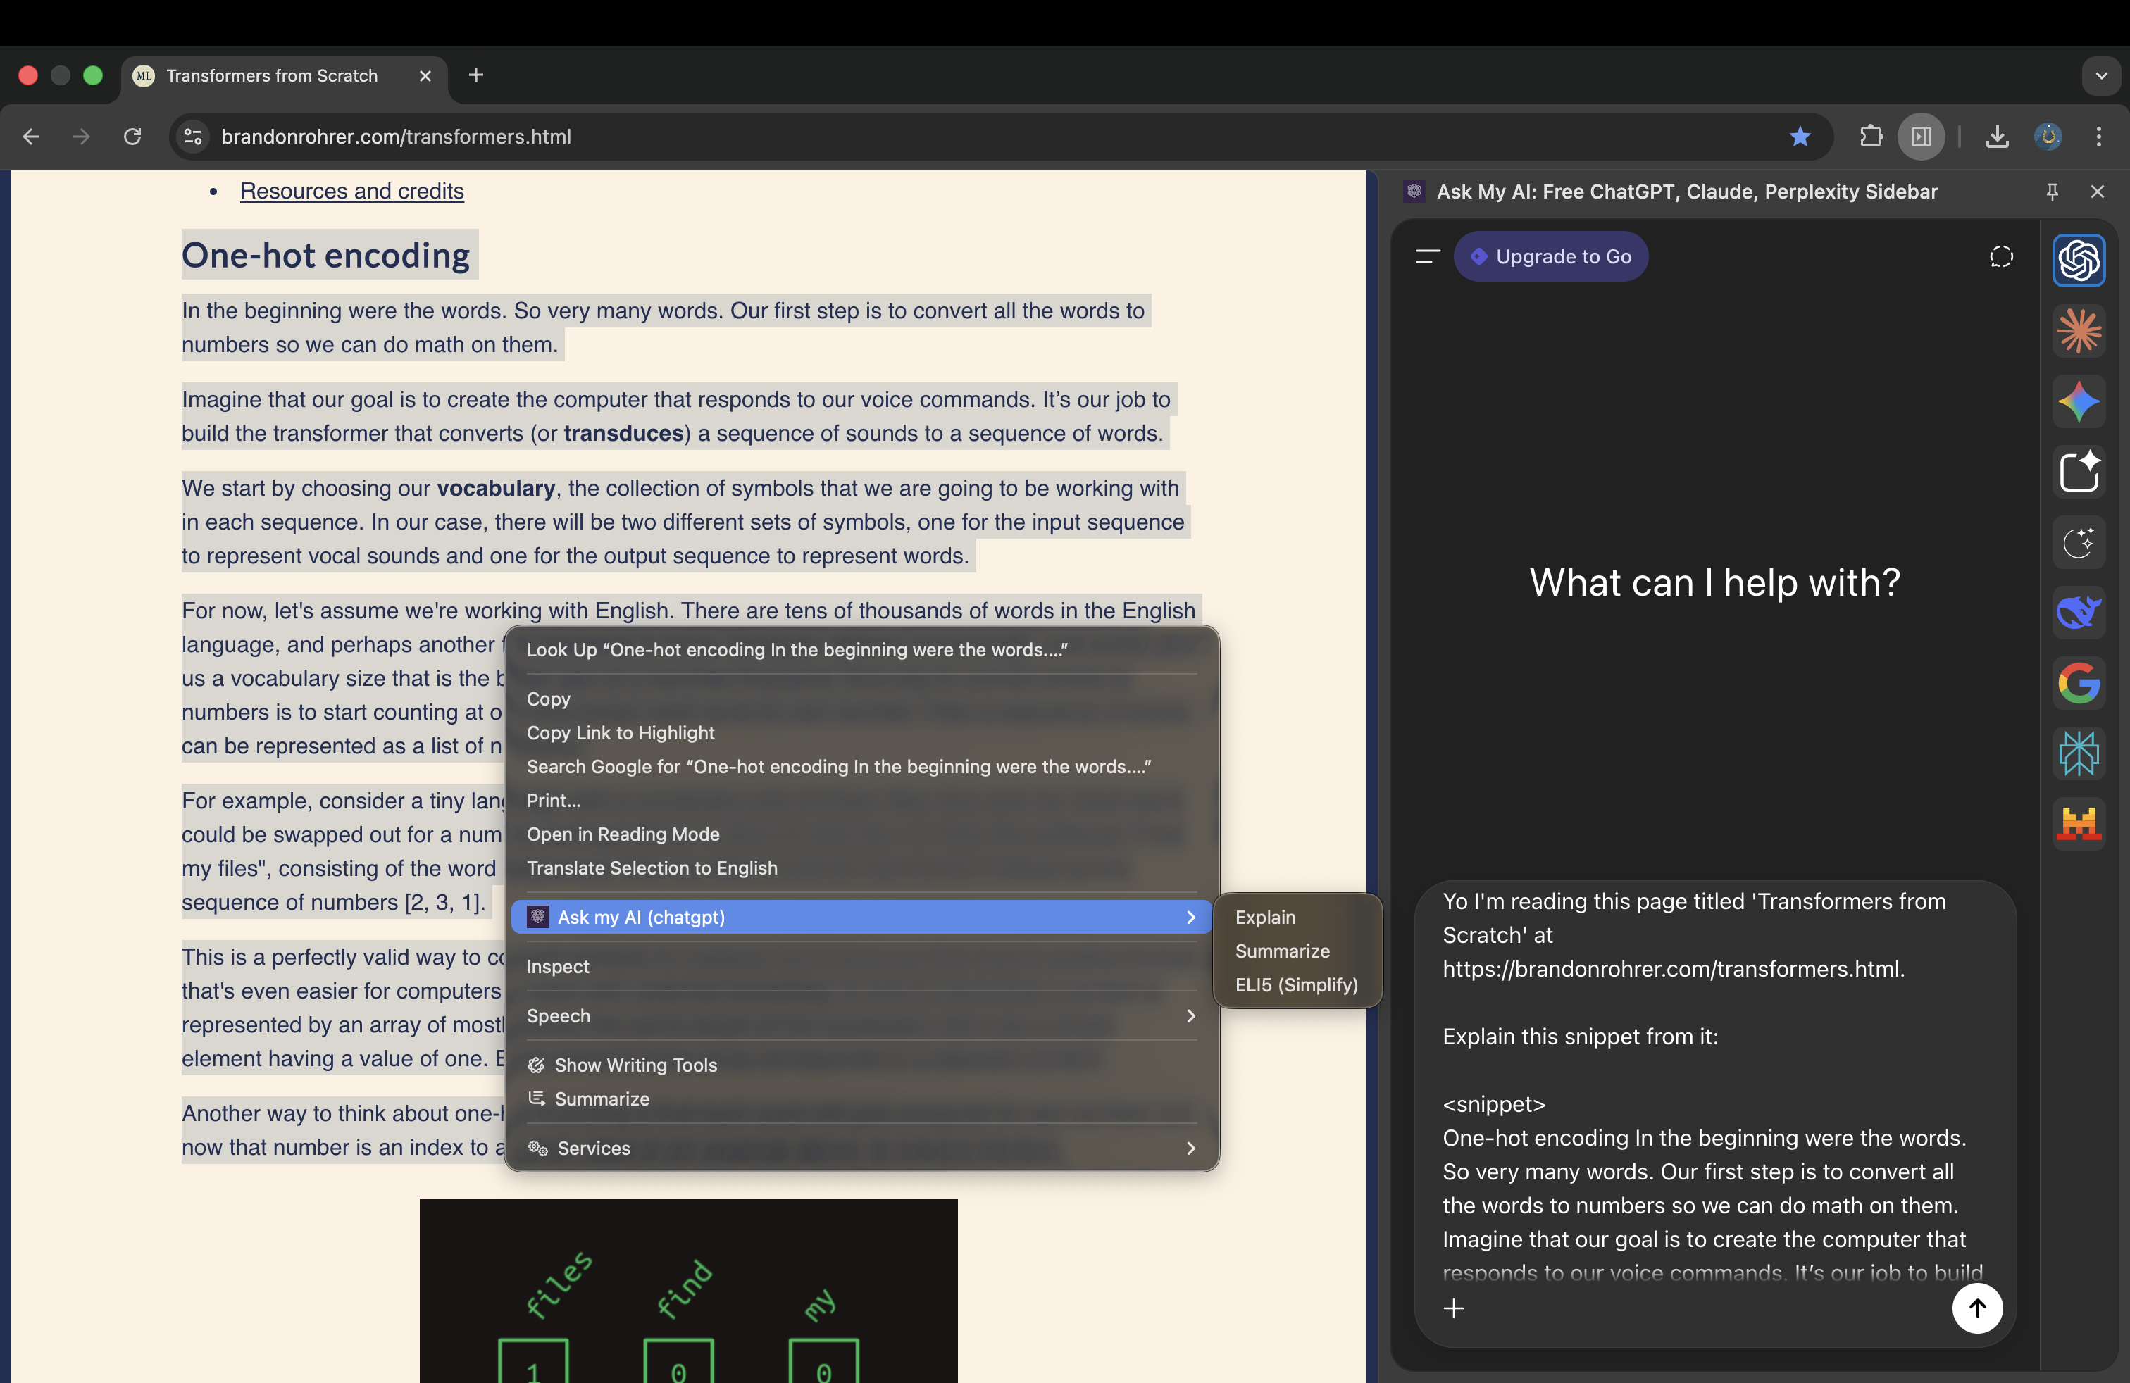Select the Google icon in the sidebar

click(x=2079, y=684)
